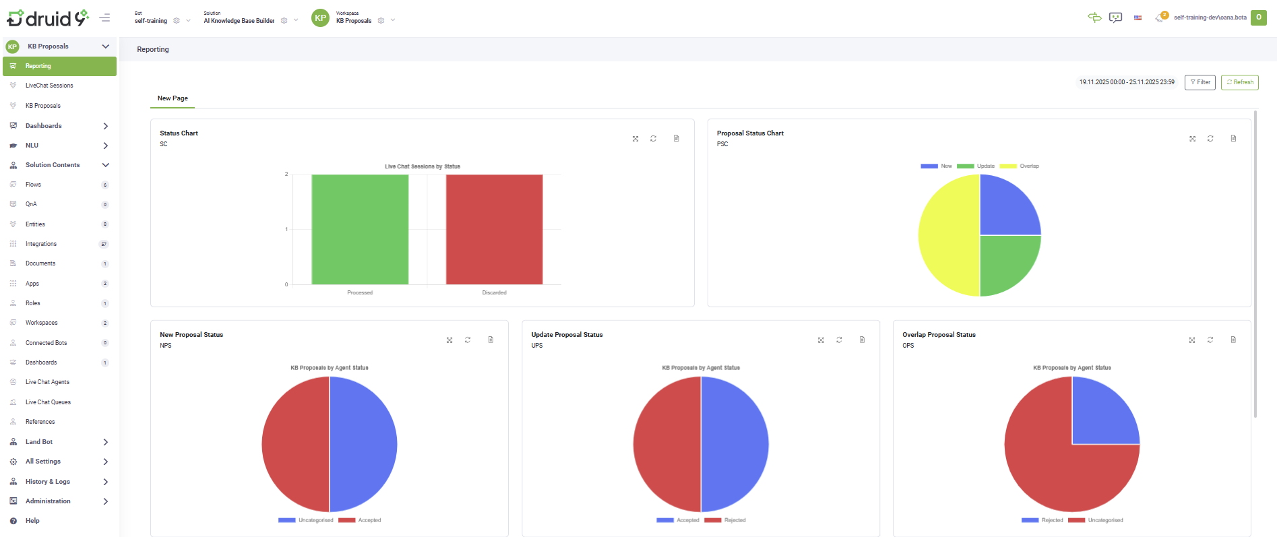Open self-training bot settings gear
The image size is (1277, 537).
click(177, 21)
